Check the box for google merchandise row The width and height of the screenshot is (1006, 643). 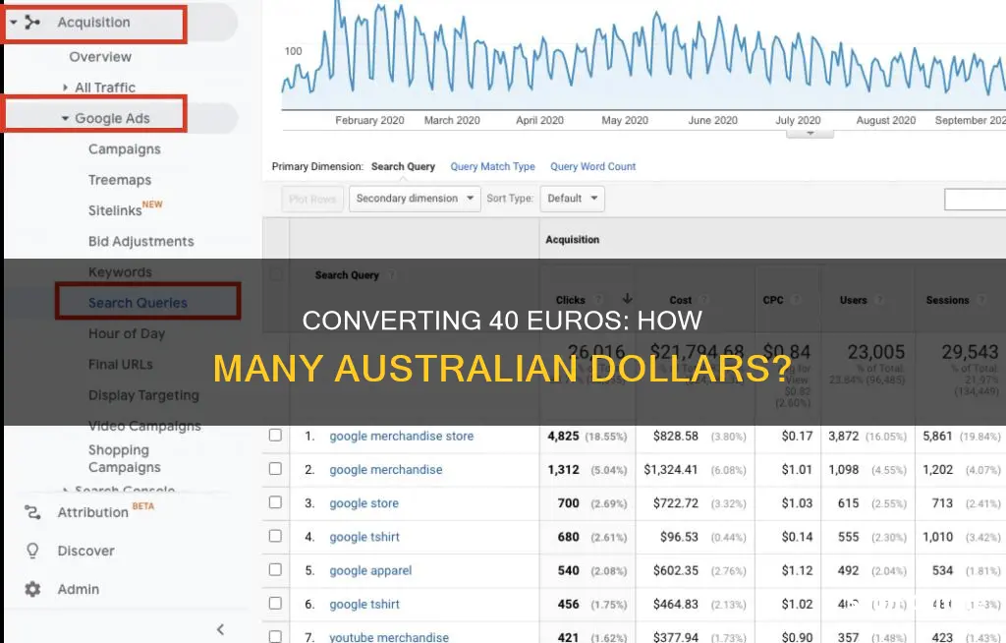(275, 469)
